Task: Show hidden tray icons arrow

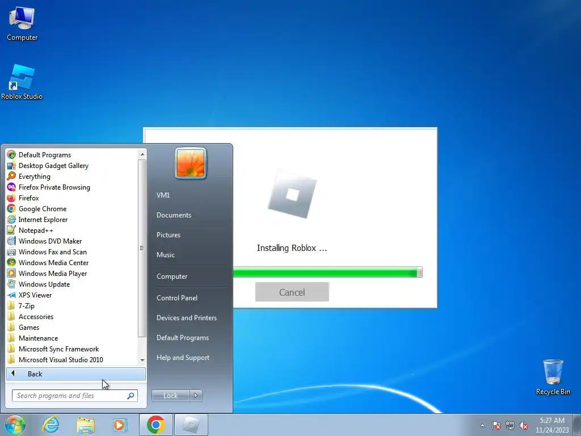Action: [482, 425]
